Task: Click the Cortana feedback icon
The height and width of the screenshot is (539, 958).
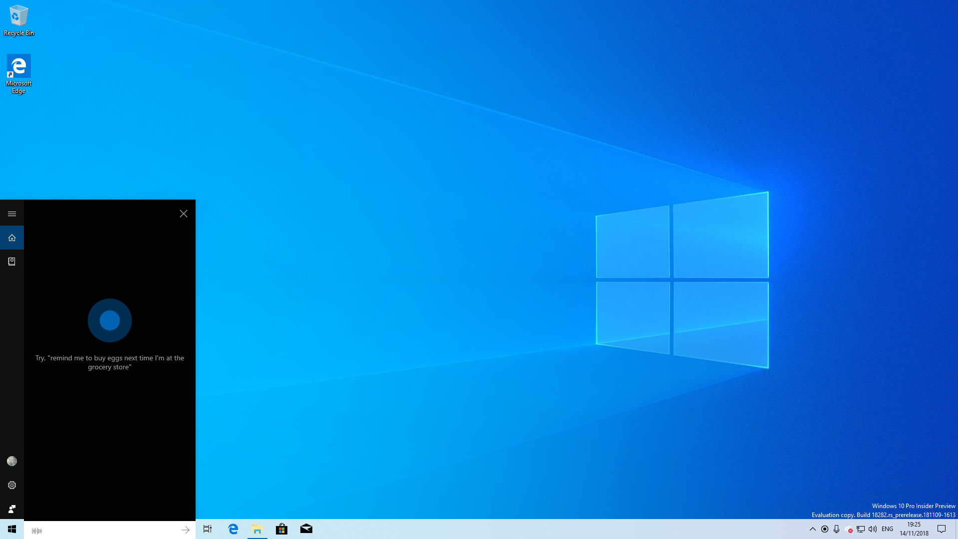Action: (12, 509)
